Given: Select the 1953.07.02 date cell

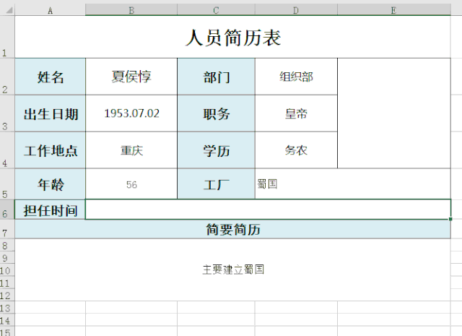Looking at the screenshot, I should (131, 113).
